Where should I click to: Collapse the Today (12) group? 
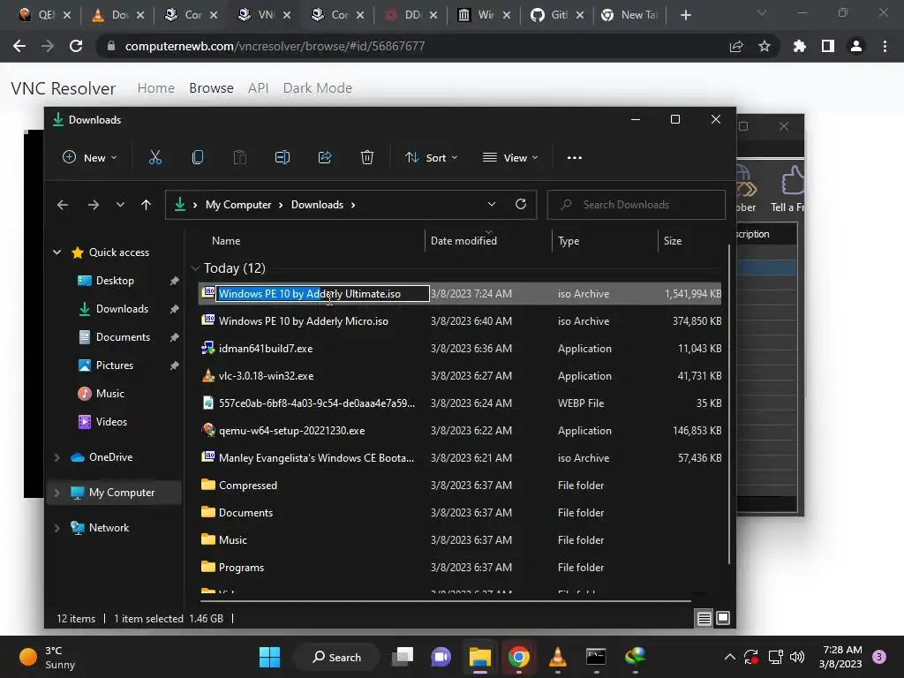click(x=195, y=268)
